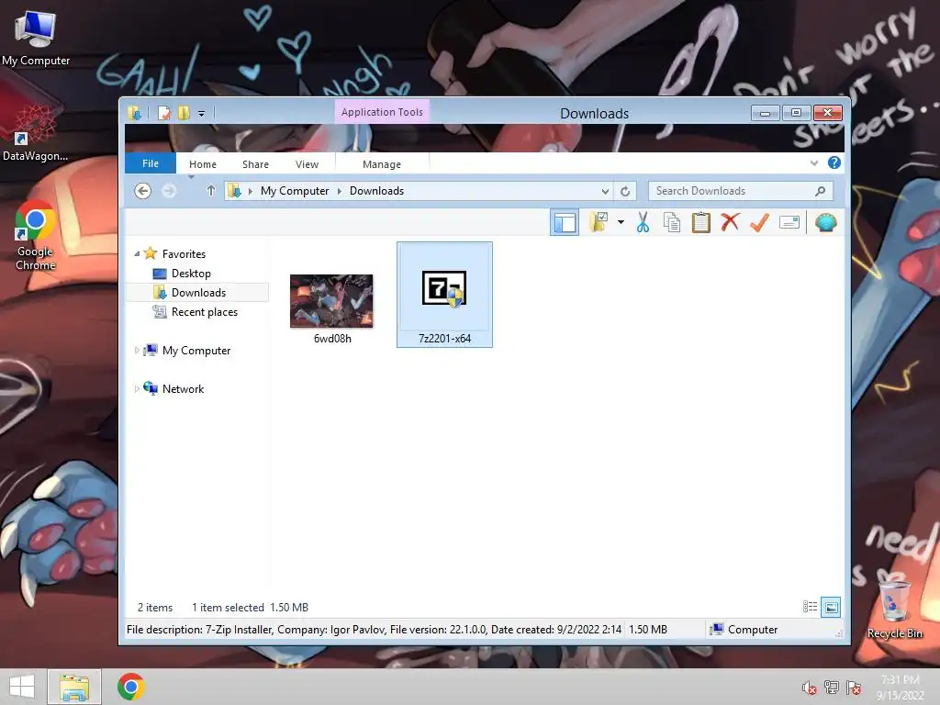The width and height of the screenshot is (940, 705).
Task: Click the Properties icon in the quick access toolbar
Action: point(163,113)
